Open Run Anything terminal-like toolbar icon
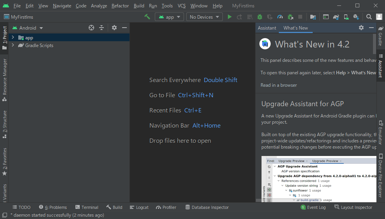The width and height of the screenshot is (385, 219). click(x=326, y=17)
